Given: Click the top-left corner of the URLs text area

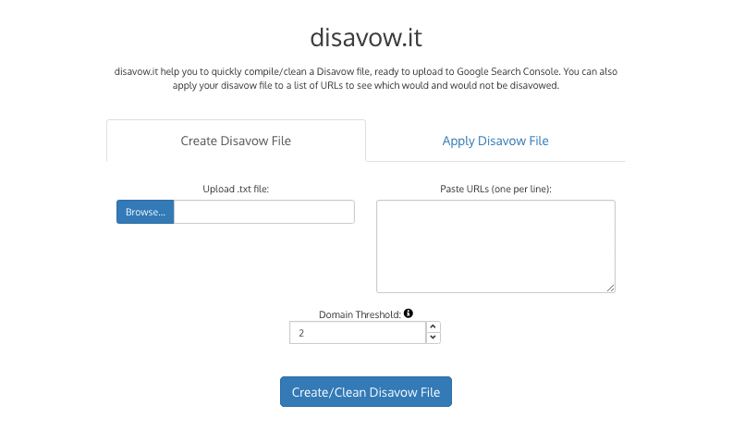Looking at the screenshot, I should pyautogui.click(x=381, y=204).
